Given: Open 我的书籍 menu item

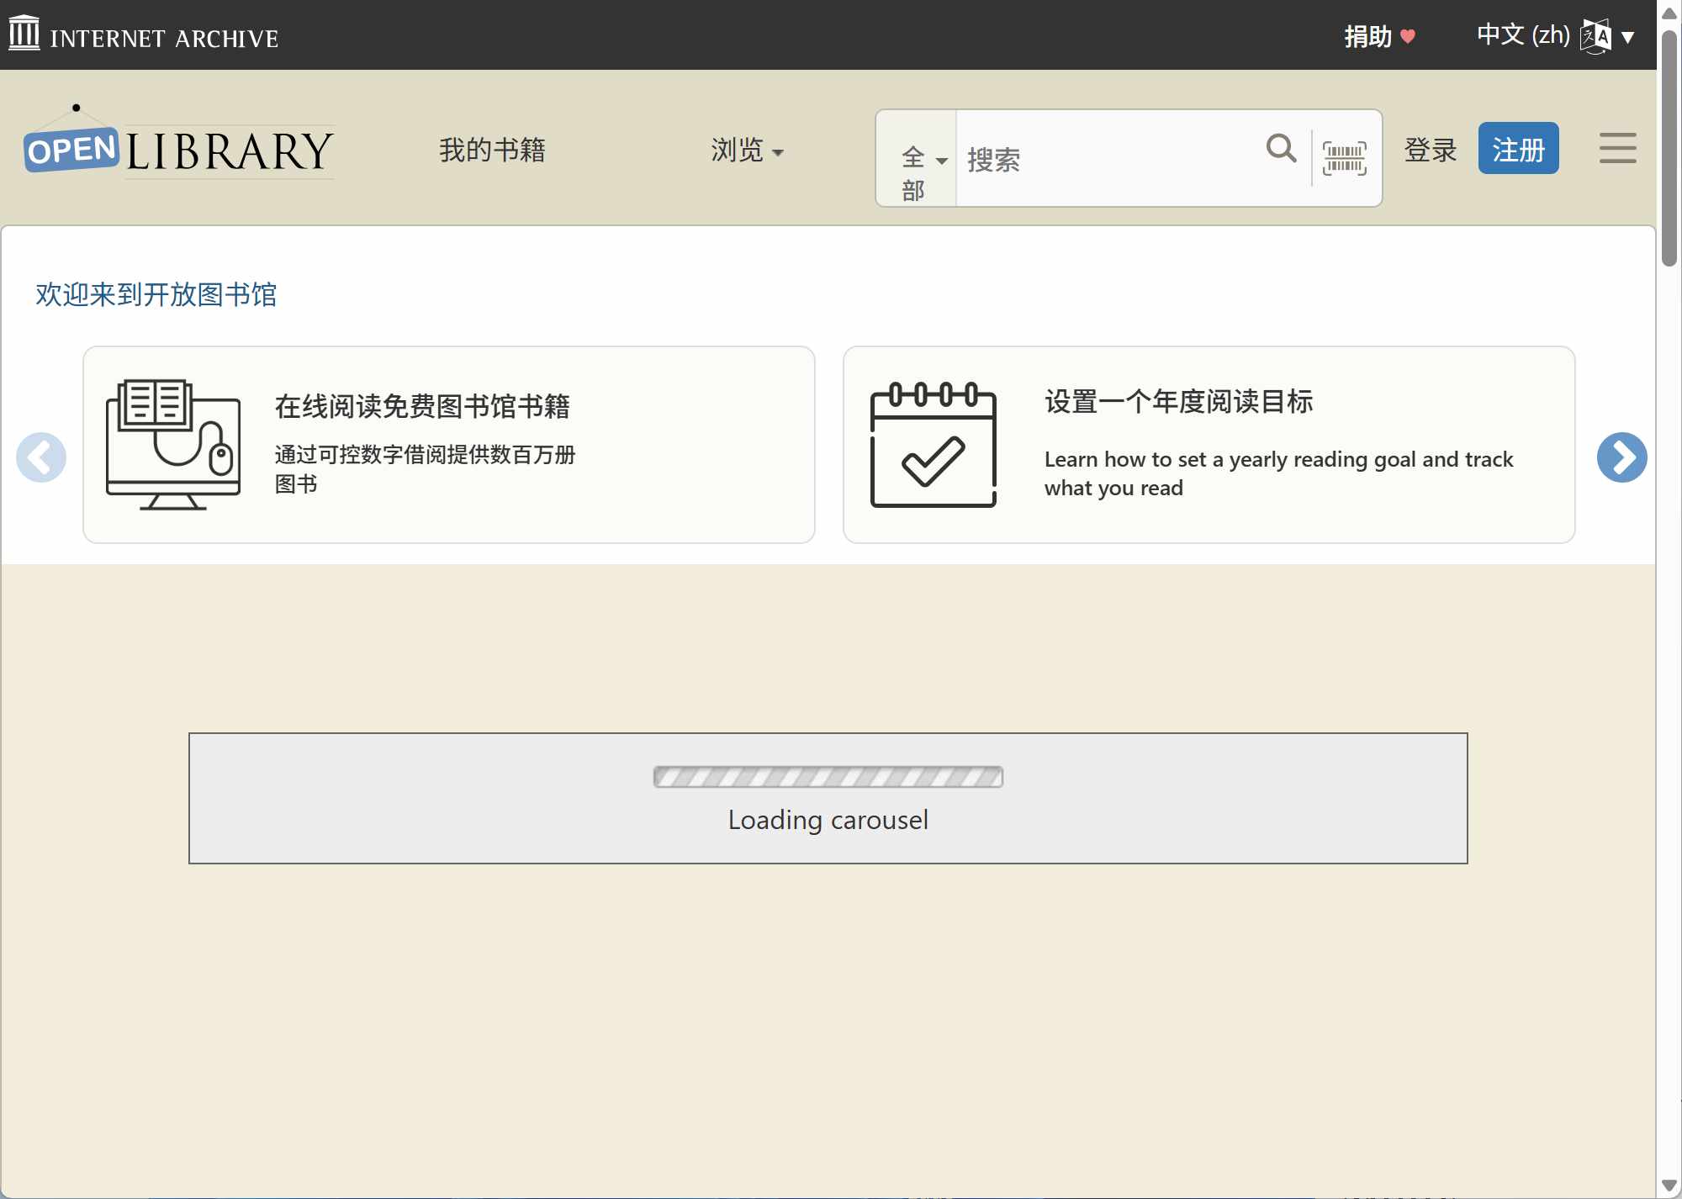Looking at the screenshot, I should 493,150.
